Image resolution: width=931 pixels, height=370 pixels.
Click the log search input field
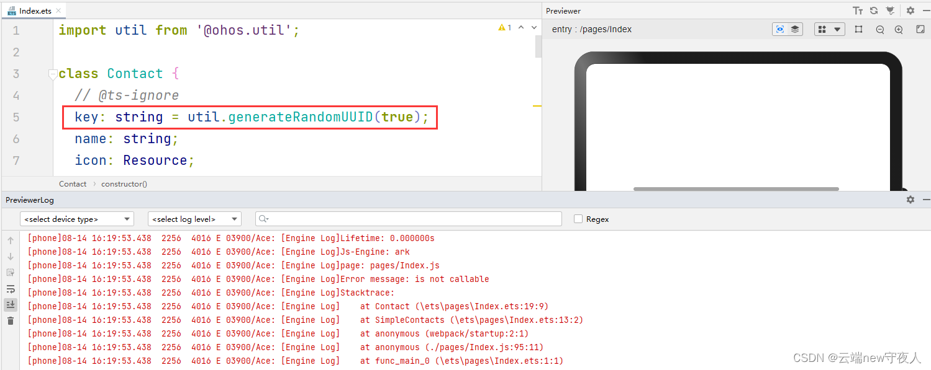(409, 219)
